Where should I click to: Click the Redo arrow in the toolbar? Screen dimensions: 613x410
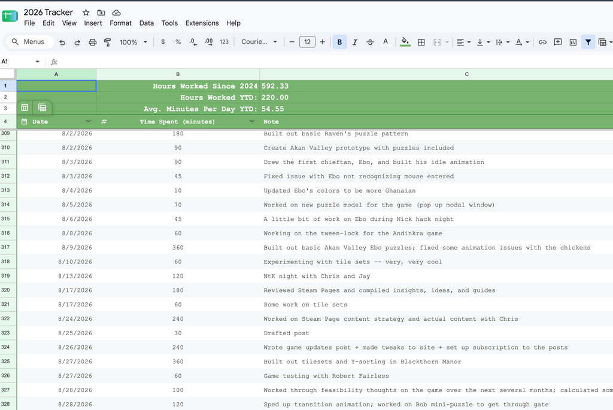point(77,42)
